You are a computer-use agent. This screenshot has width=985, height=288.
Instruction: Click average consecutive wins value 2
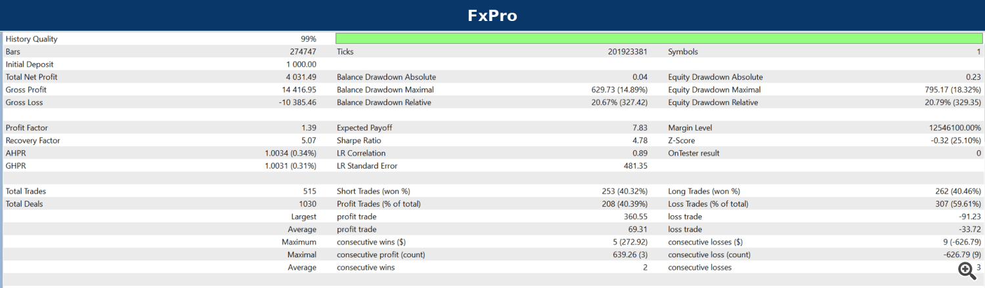tap(646, 268)
